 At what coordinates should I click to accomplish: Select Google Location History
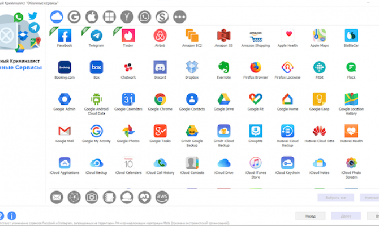pos(351,99)
